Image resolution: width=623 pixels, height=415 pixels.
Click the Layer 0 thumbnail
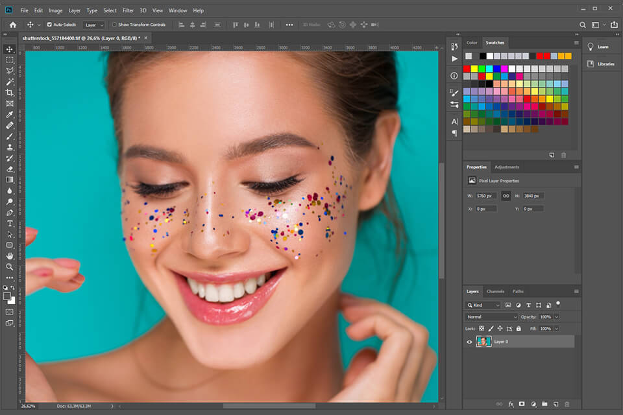point(483,342)
